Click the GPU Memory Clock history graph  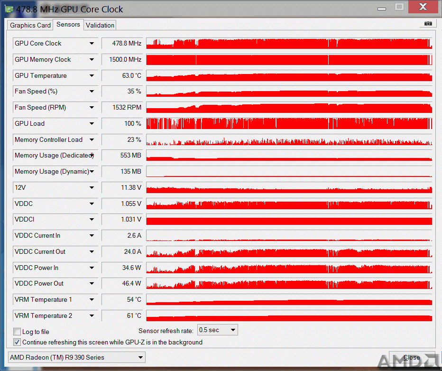point(289,59)
